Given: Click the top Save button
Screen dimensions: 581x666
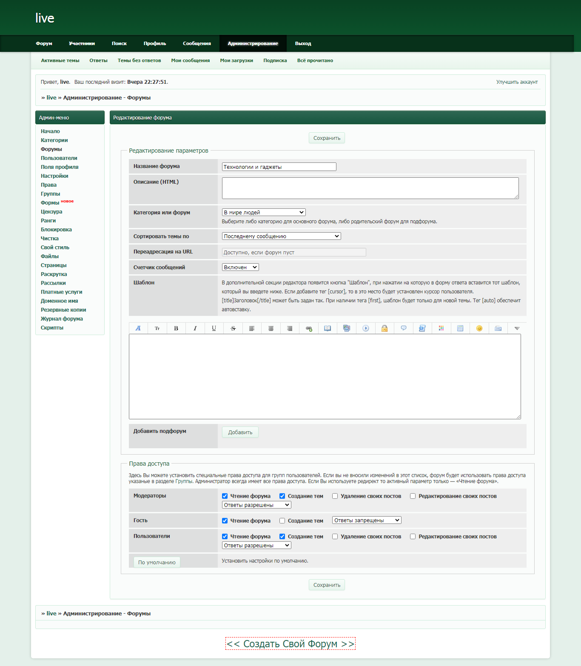Looking at the screenshot, I should (327, 138).
